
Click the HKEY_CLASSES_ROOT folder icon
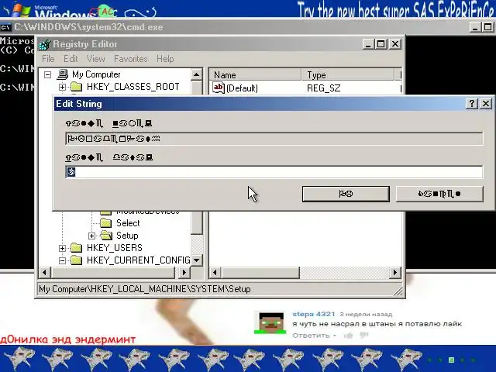(x=76, y=86)
